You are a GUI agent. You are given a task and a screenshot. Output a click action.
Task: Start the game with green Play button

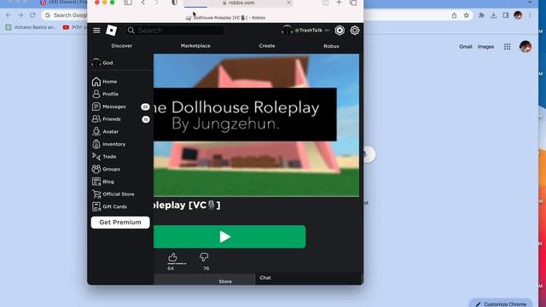229,237
